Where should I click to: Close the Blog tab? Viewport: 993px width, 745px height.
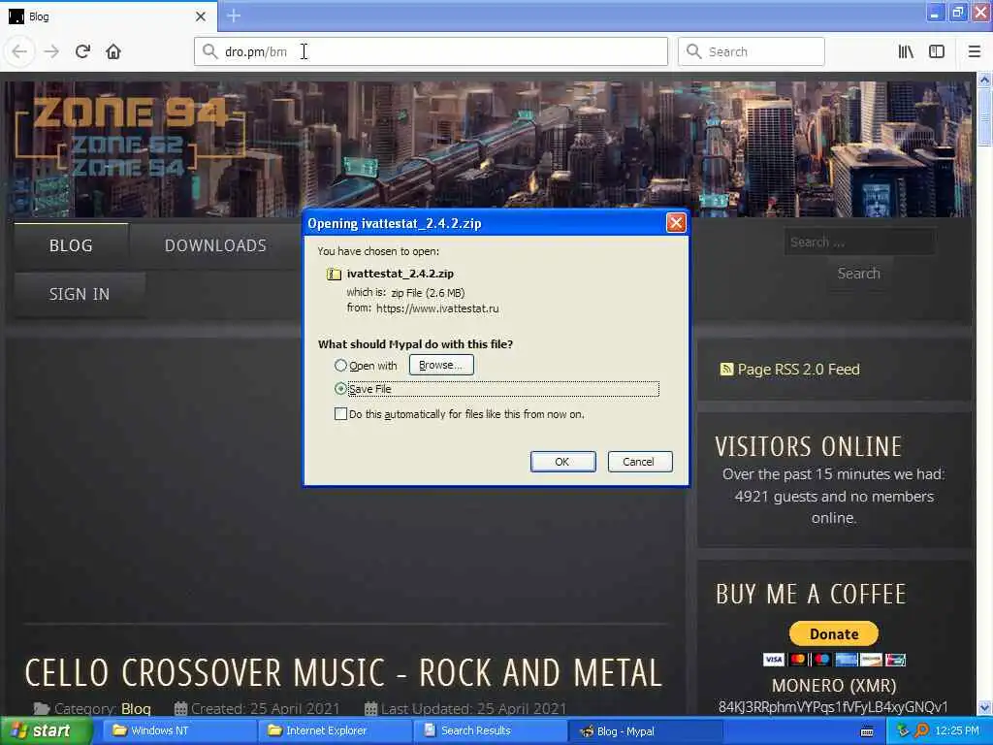coord(200,16)
